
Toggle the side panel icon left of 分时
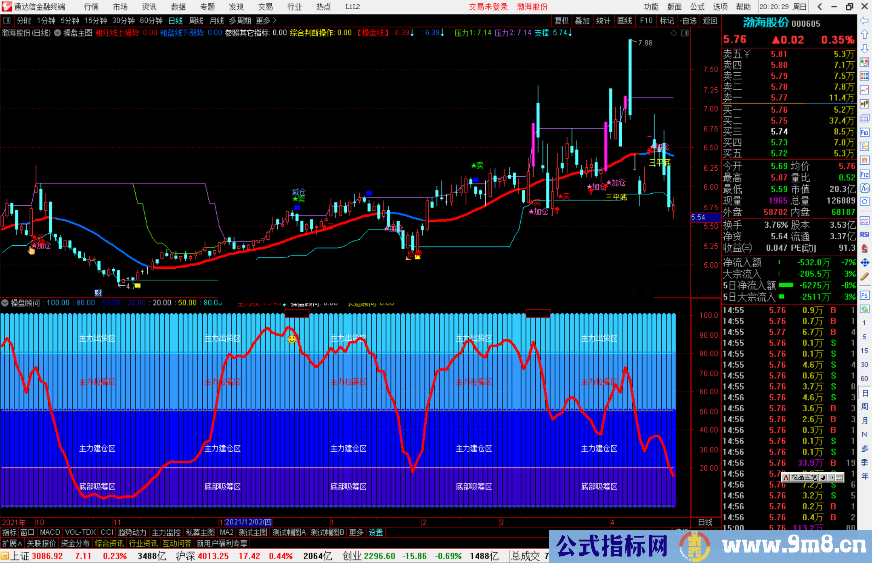point(7,21)
